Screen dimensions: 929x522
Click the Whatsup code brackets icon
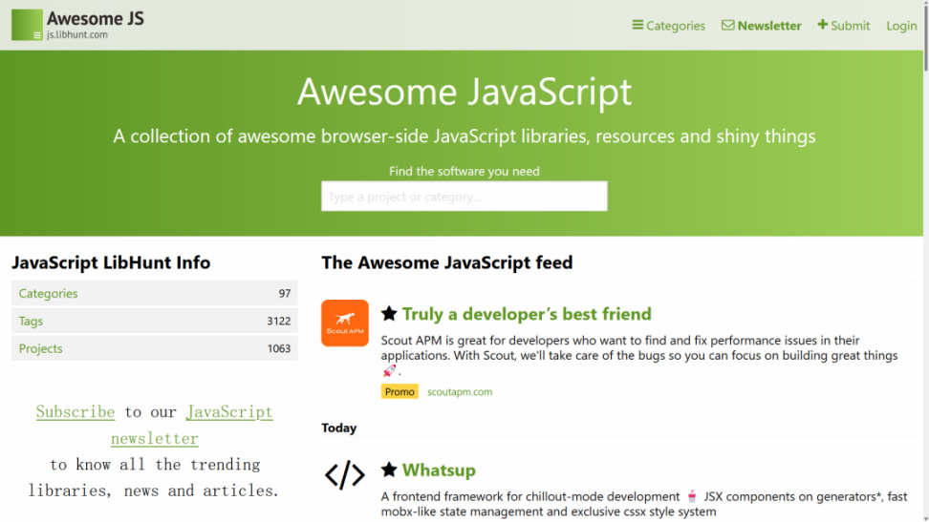(345, 474)
